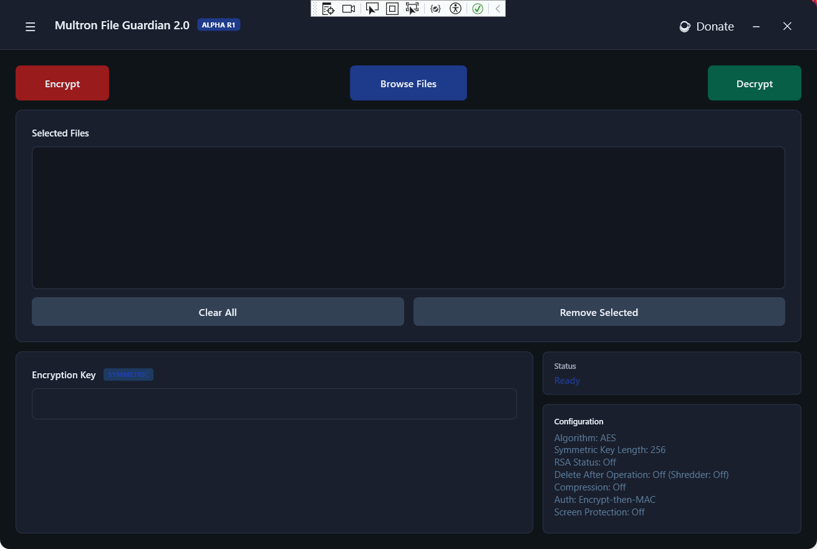Screen dimensions: 817x549
Task: Click the 'Ready' status text
Action: pos(567,381)
